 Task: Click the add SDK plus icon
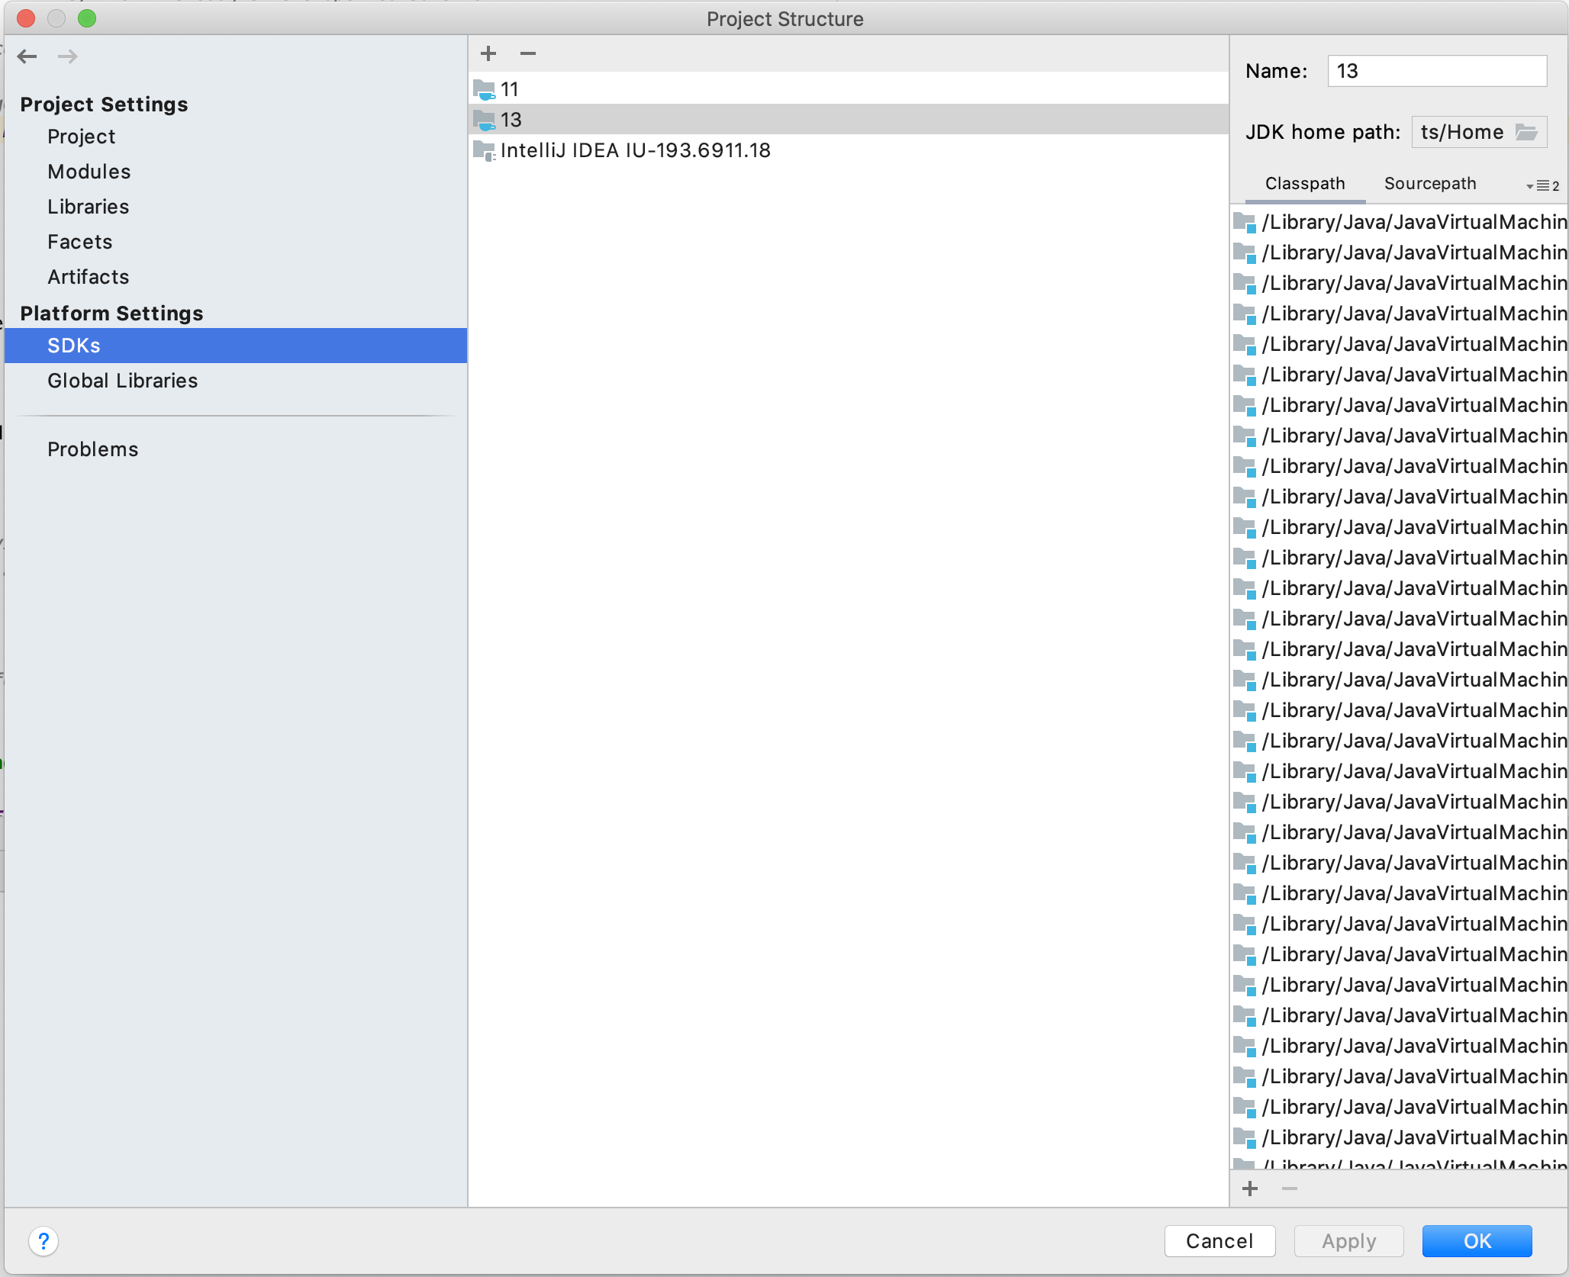coord(488,53)
